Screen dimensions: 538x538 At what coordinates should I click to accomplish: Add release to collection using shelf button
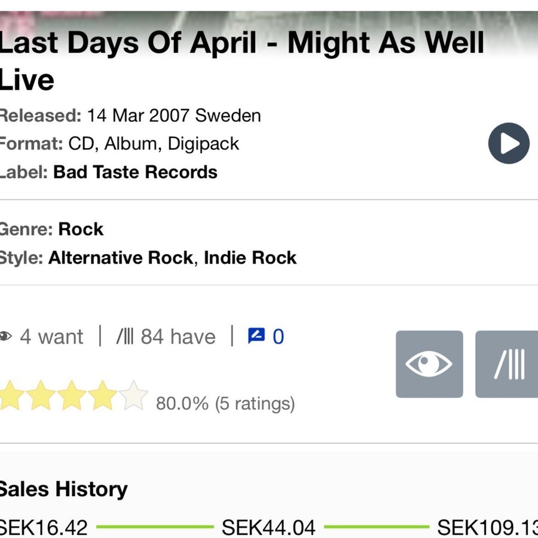click(506, 364)
